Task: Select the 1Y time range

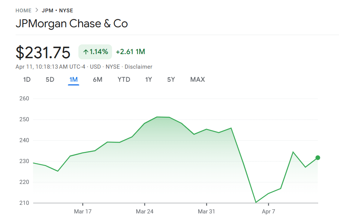Action: pos(148,79)
